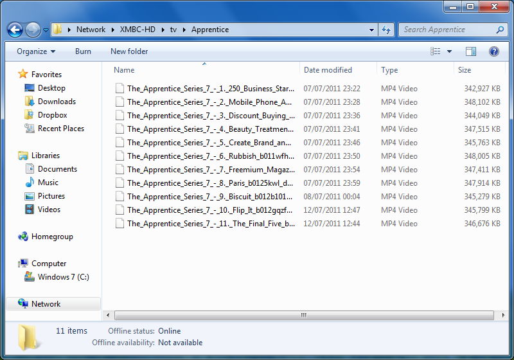The width and height of the screenshot is (514, 360).
Task: Open Desktop in Favorites
Action: point(51,88)
